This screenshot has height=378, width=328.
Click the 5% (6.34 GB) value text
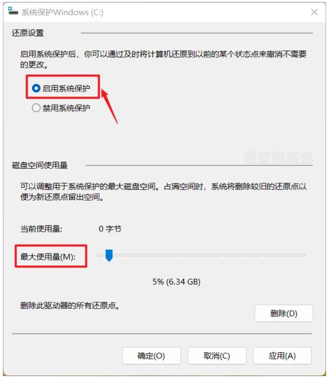click(x=176, y=282)
